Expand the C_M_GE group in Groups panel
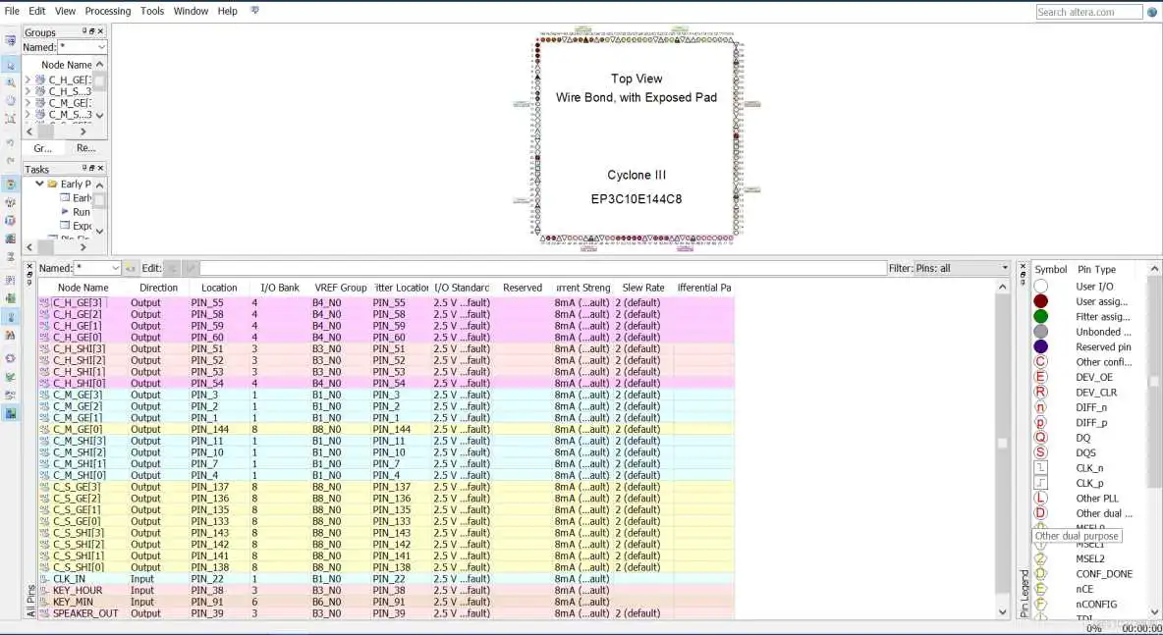 pyautogui.click(x=28, y=103)
